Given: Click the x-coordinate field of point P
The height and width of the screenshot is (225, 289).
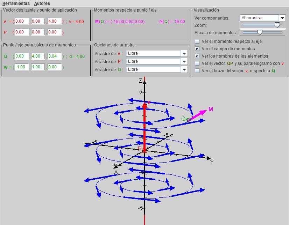Looking at the screenshot, I should pyautogui.click(x=21, y=32).
